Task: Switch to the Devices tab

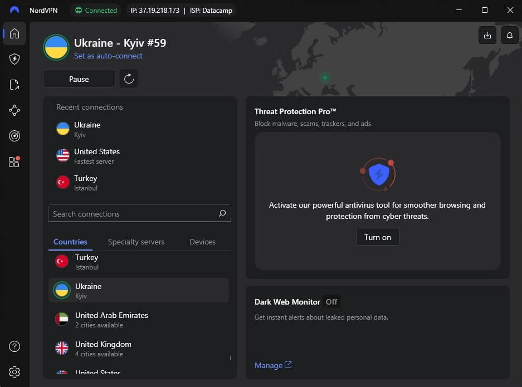Action: (202, 242)
